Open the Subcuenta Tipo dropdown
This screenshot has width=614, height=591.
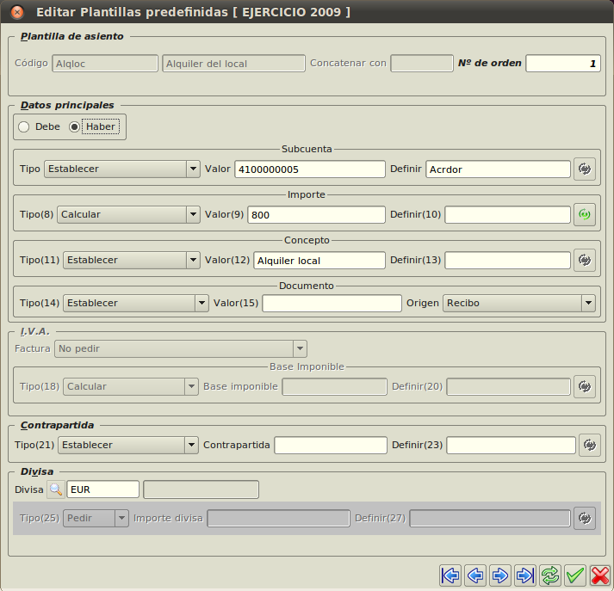[121, 169]
